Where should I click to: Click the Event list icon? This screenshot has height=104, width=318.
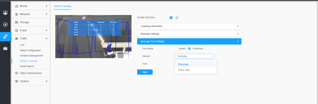(17, 30)
